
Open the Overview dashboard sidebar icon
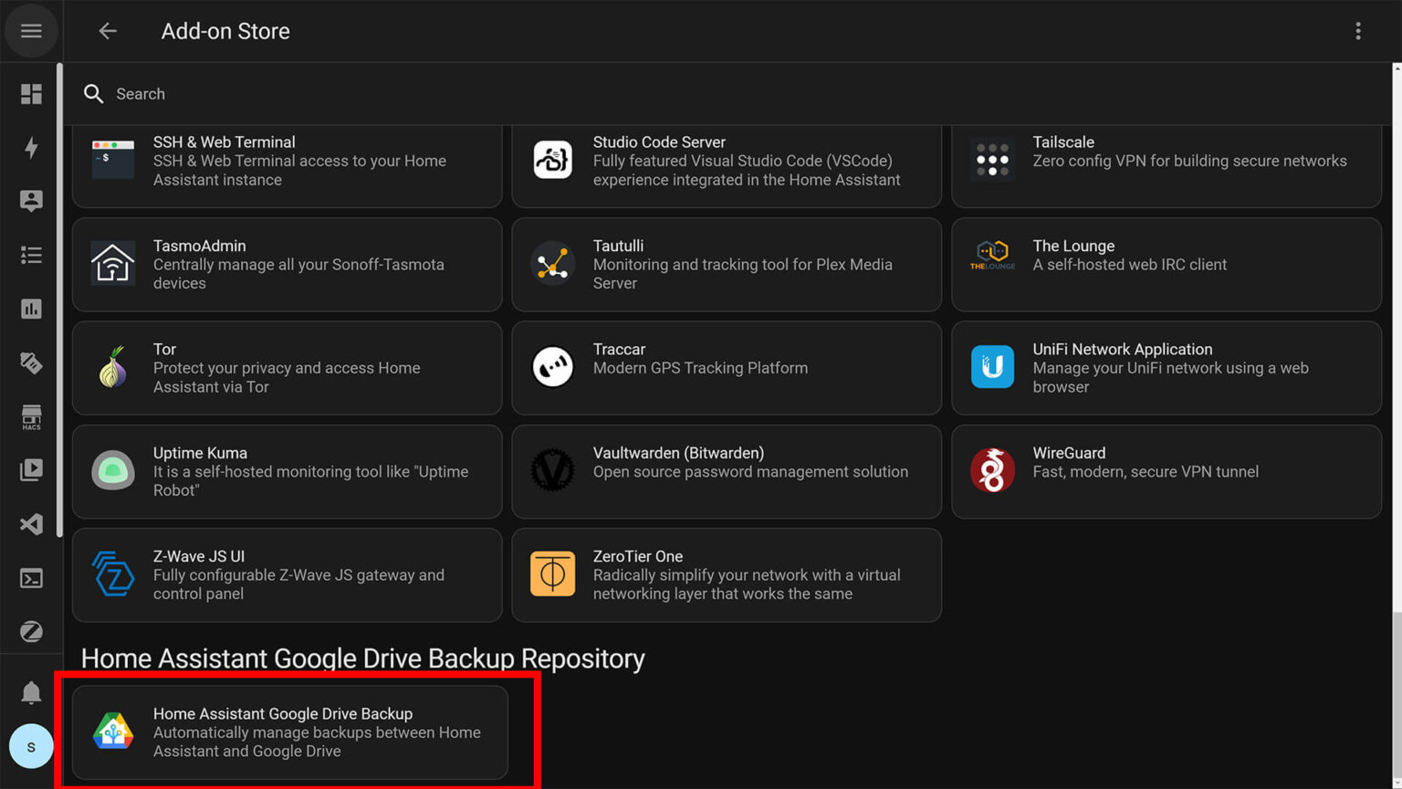31,94
